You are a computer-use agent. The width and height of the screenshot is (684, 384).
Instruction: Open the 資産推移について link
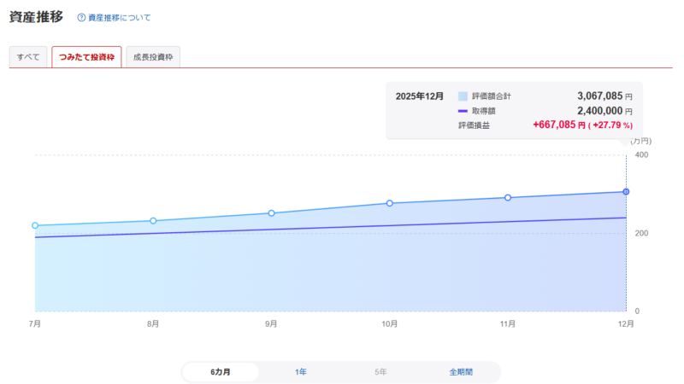click(119, 17)
